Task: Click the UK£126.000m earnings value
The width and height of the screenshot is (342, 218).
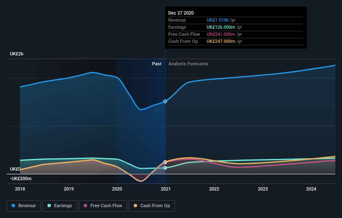Action: point(221,27)
